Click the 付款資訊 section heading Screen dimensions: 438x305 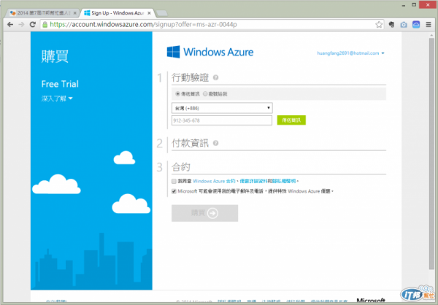[x=190, y=143]
